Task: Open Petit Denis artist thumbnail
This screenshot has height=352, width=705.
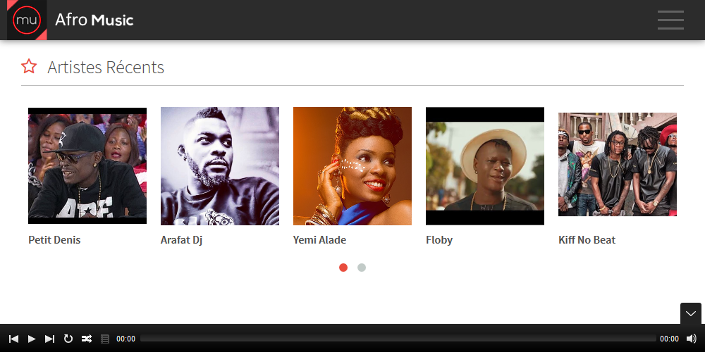Action: [87, 165]
